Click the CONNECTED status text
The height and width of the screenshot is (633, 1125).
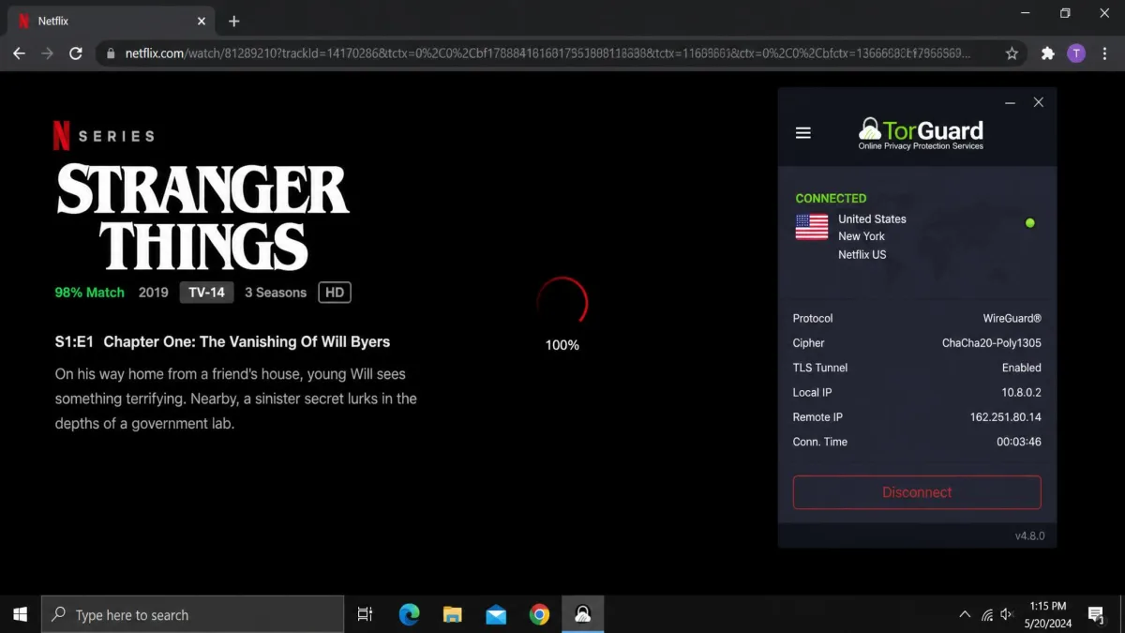[831, 198]
